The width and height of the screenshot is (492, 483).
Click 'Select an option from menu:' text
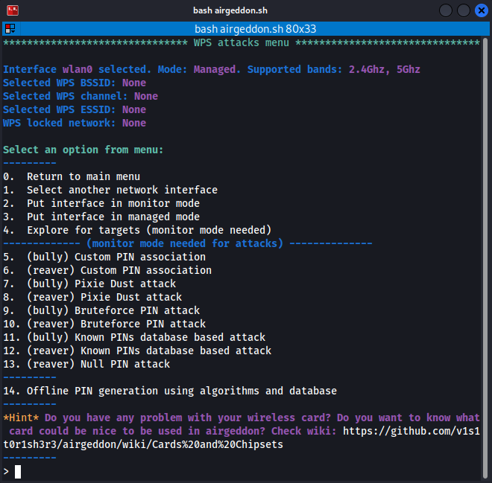pos(83,150)
